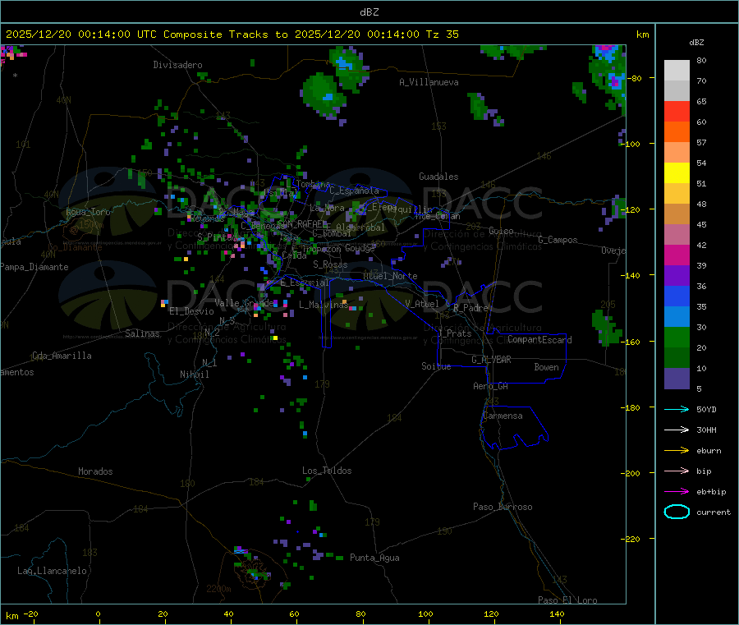Click the white 30HM arrow in the legend
Viewport: 739px width, 625px height.
click(x=677, y=430)
